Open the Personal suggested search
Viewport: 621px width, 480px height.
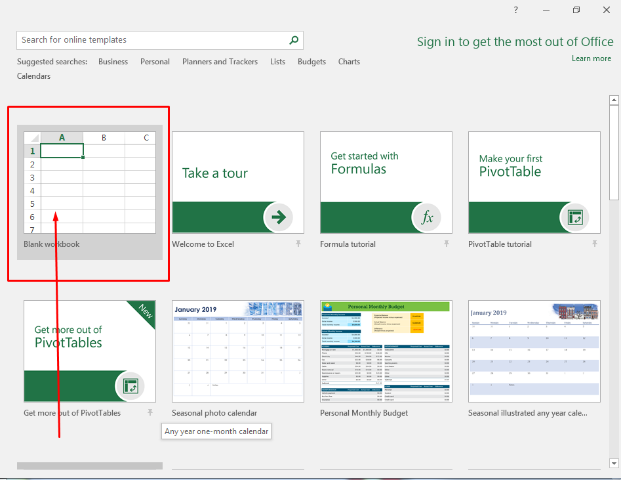click(x=155, y=62)
